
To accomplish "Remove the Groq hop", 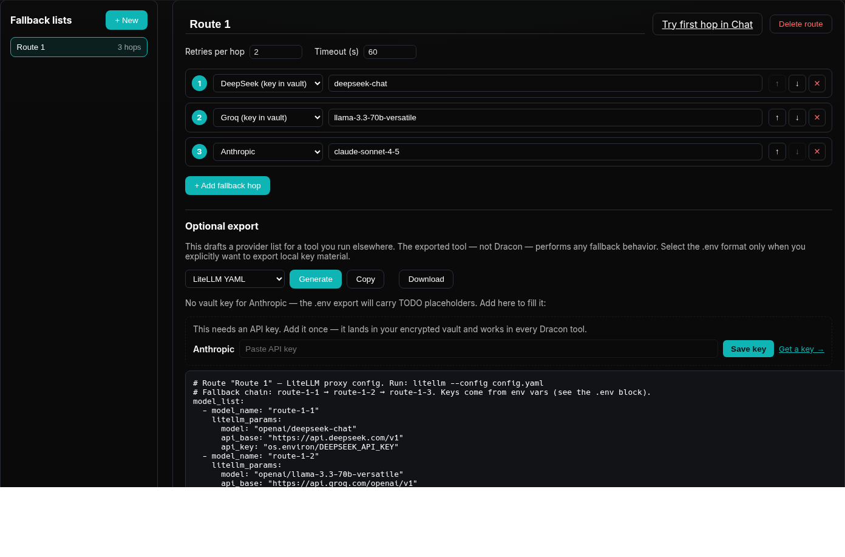I will click(x=817, y=117).
